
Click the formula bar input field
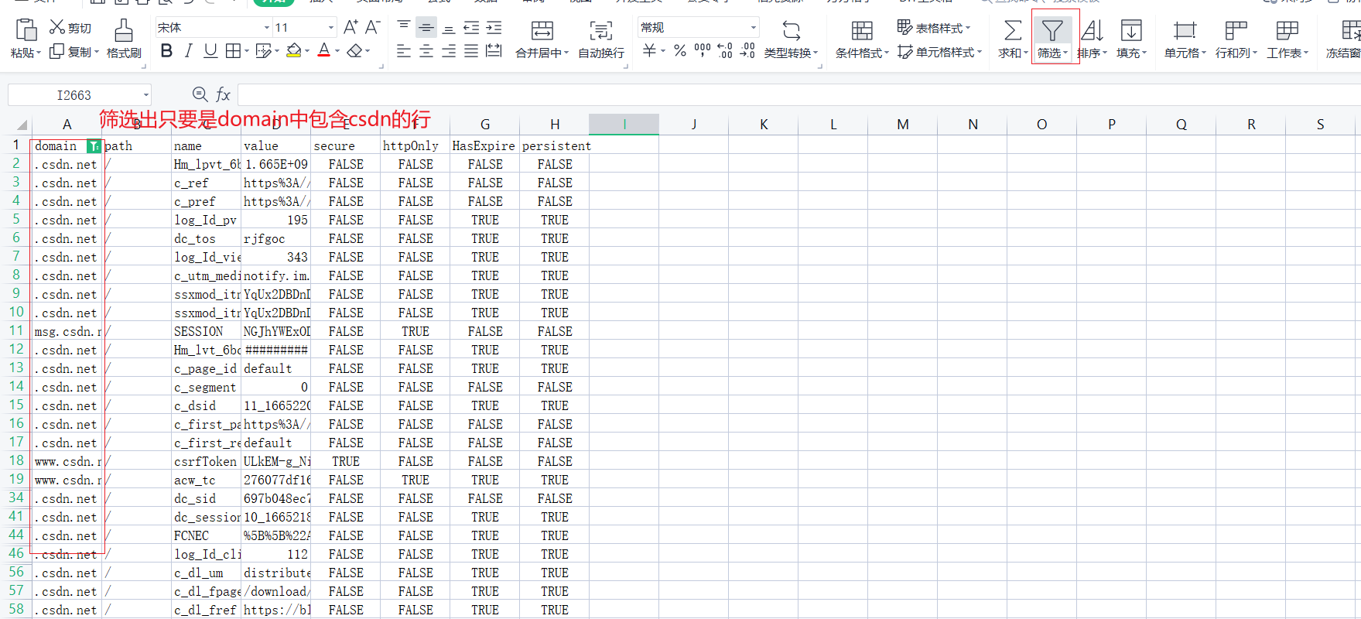coord(798,94)
